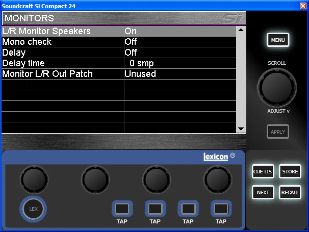Click the On value for L/R Monitor Speakers
309x232 pixels.
(131, 31)
